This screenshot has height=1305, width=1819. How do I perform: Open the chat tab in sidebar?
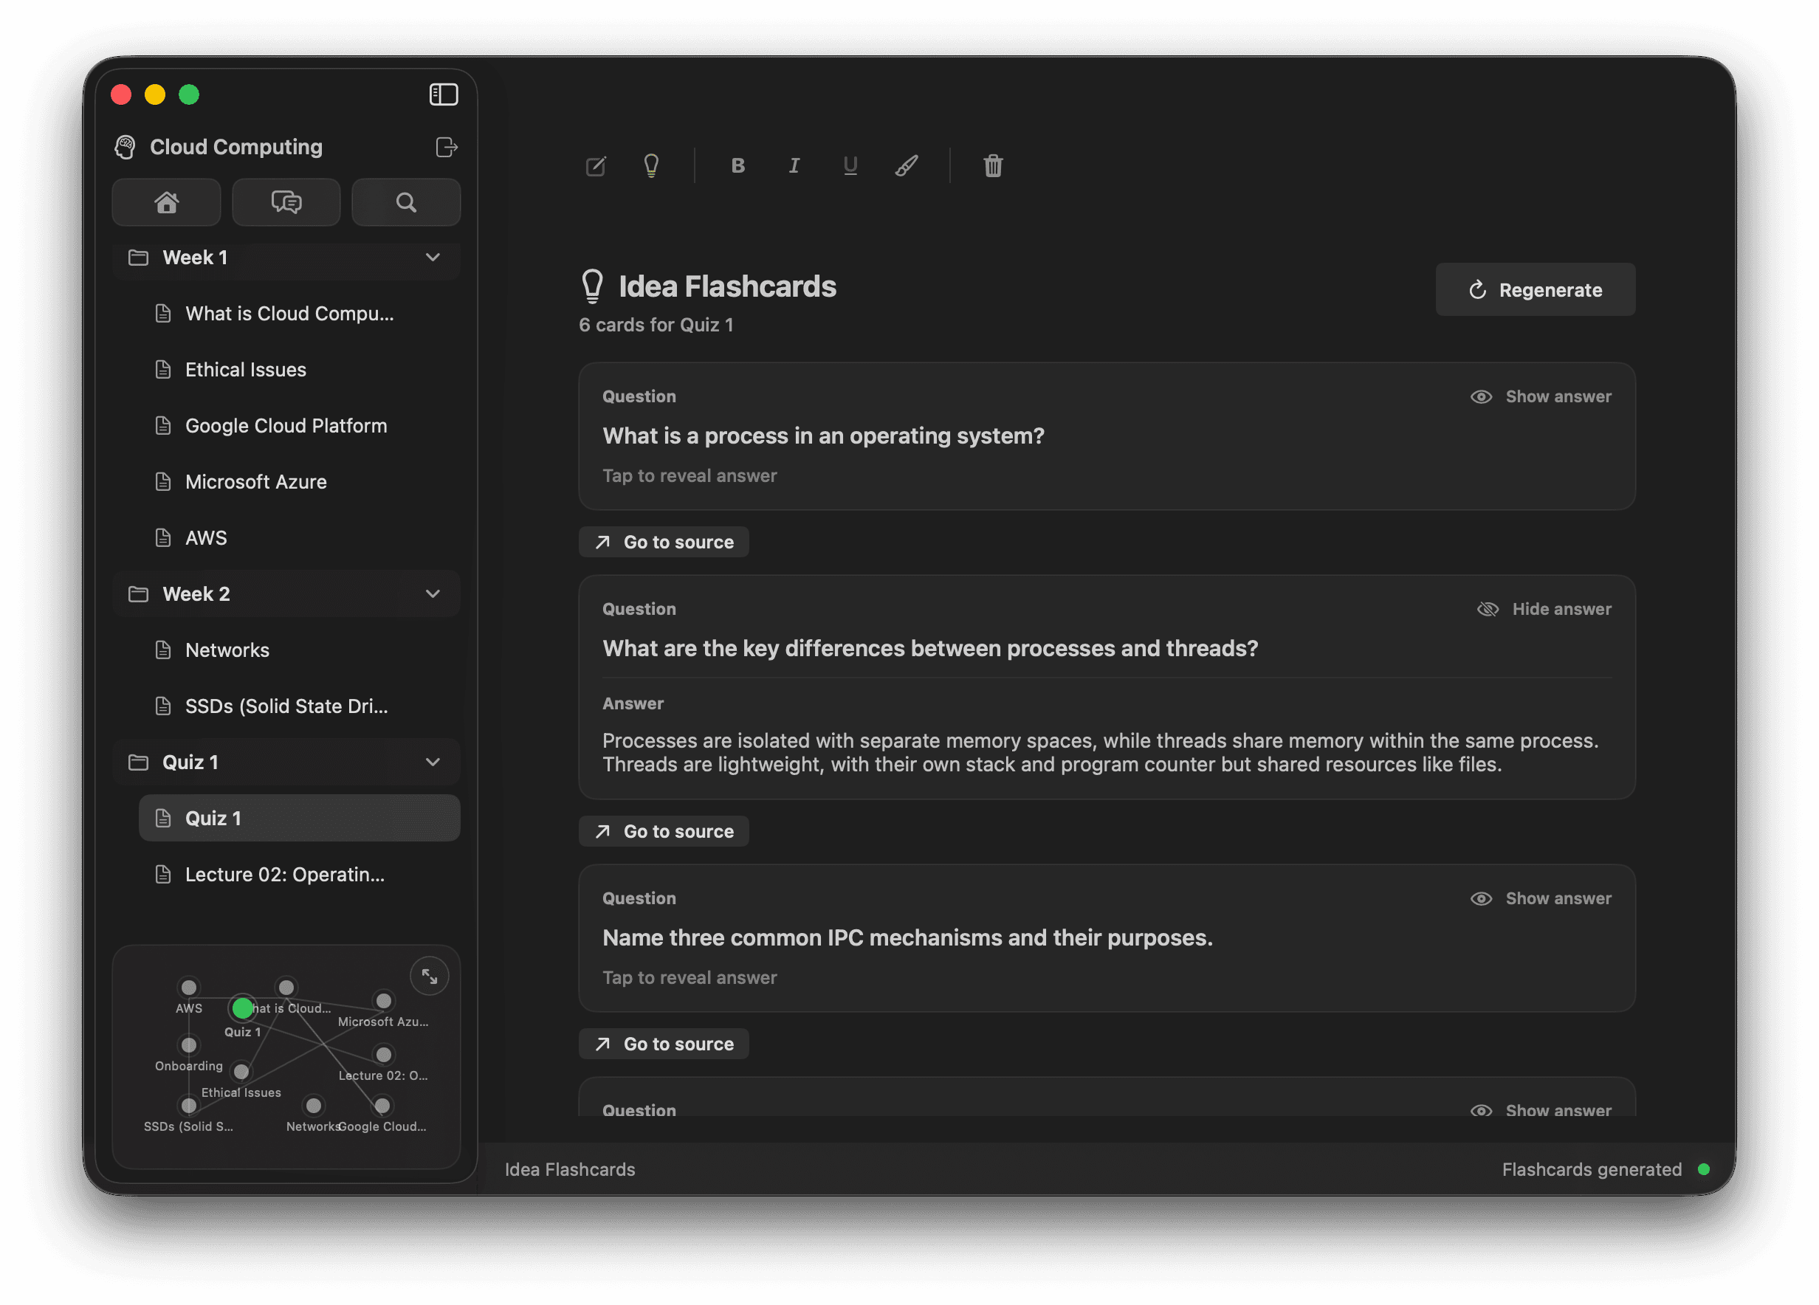[286, 202]
